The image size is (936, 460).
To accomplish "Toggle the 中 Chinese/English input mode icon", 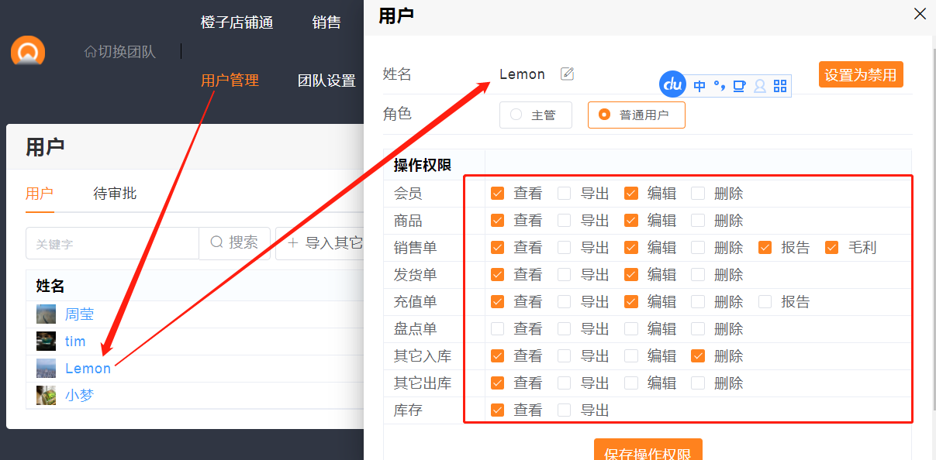I will coord(699,86).
